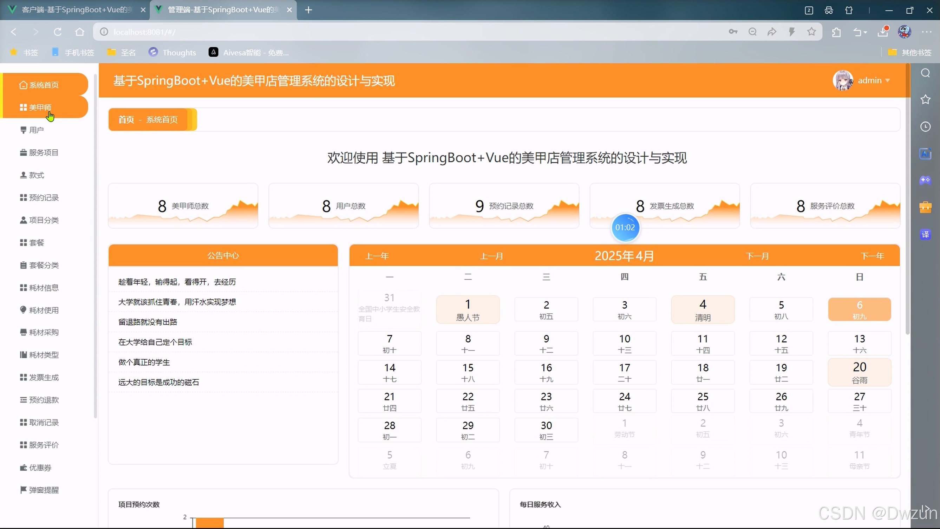The height and width of the screenshot is (529, 940).
Task: Go to 下一月 in the calendar
Action: 757,256
